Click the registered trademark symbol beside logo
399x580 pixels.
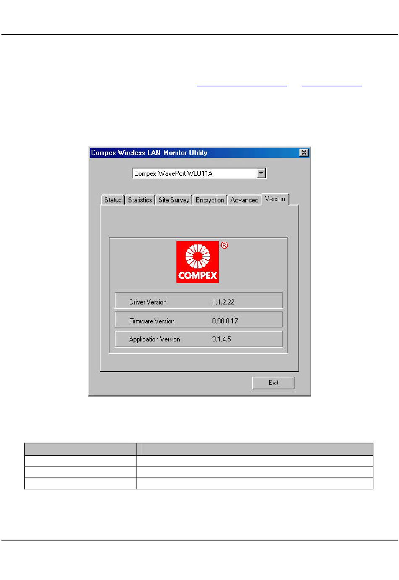224,245
